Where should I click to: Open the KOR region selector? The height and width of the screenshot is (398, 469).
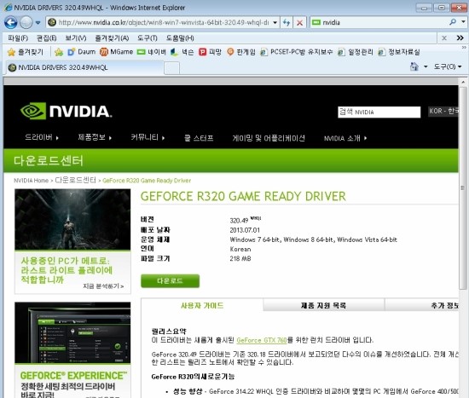pos(443,112)
